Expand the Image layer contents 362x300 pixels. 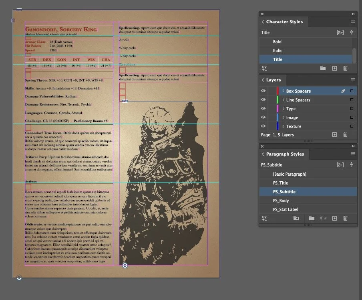tap(283, 117)
